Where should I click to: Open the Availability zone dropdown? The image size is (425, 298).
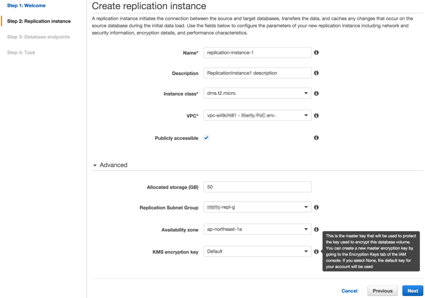click(257, 229)
